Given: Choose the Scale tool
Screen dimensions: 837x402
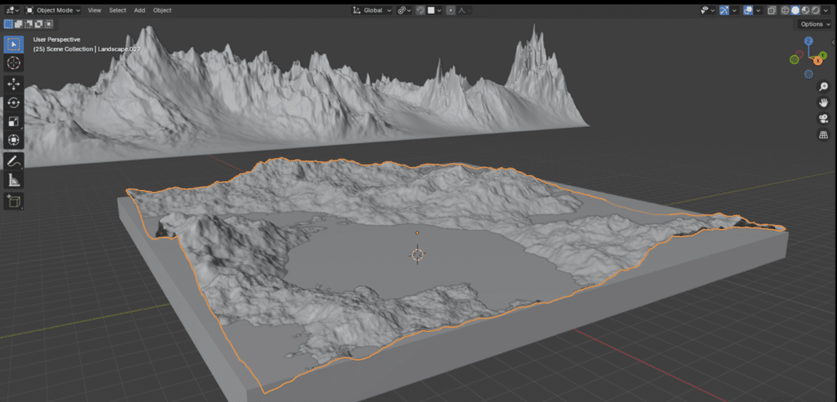Looking at the screenshot, I should click(14, 122).
